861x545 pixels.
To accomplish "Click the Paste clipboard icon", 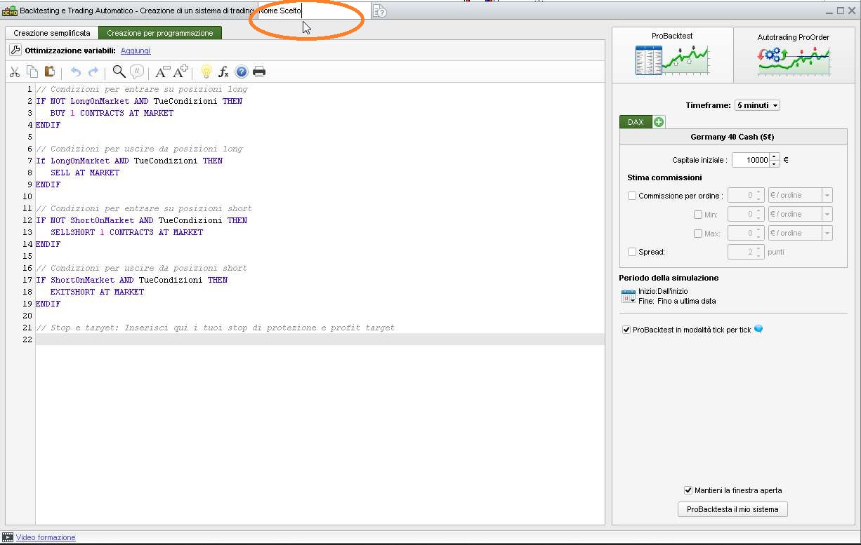I will point(50,72).
